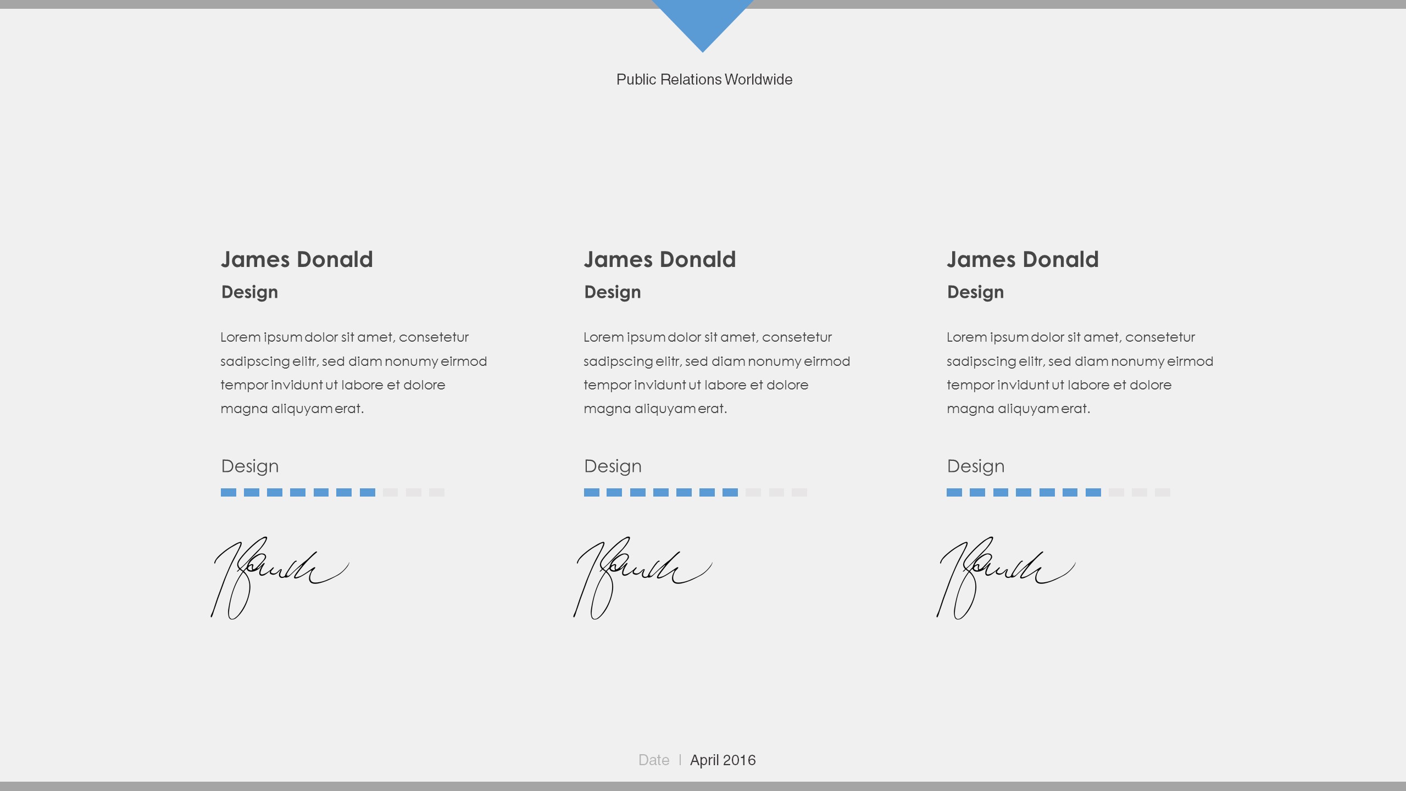Viewport: 1406px width, 791px height.
Task: Click the middle column's Design progress bar
Action: point(695,493)
